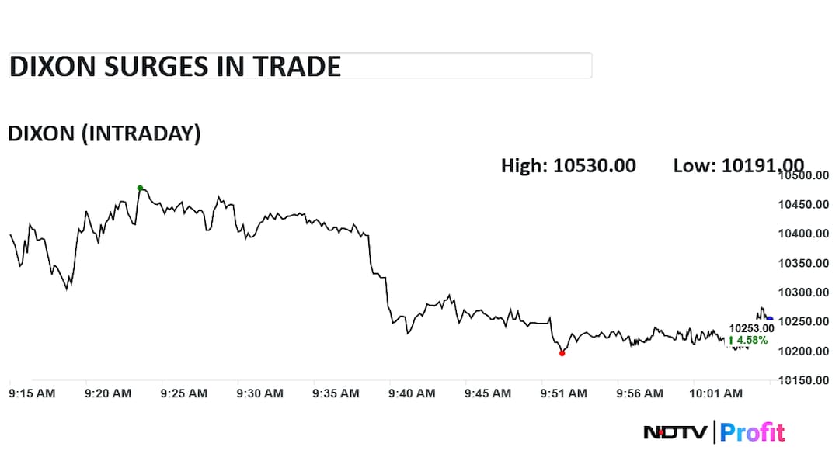Viewport: 839px width, 471px height.
Task: Click the NDTV logo
Action: coord(677,432)
